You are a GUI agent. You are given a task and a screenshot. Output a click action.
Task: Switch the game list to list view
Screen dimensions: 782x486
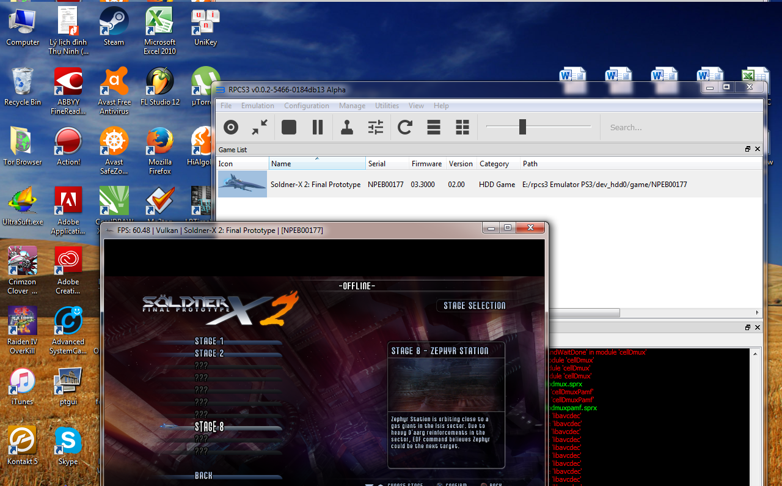pos(434,127)
